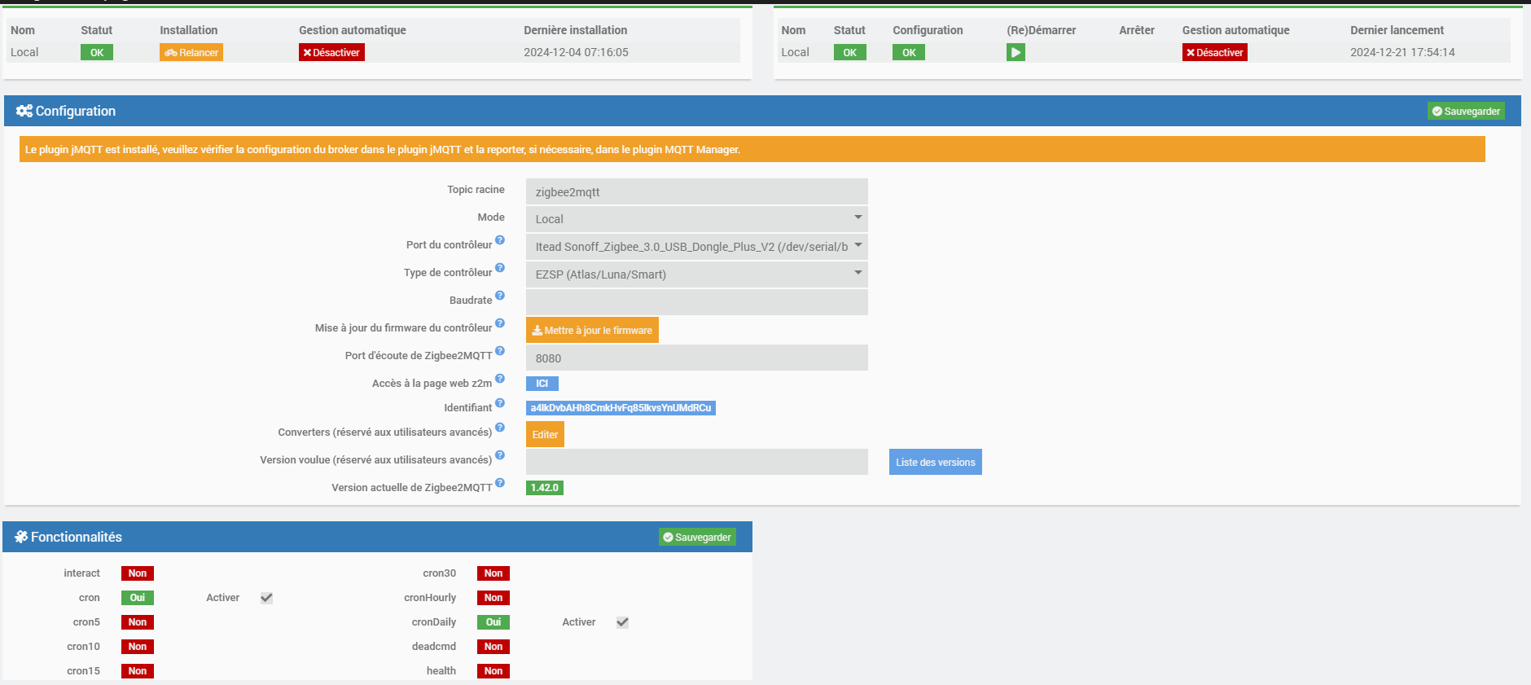Viewport: 1531px width, 685px height.
Task: Click help icon next to Identifiant
Action: pos(500,403)
